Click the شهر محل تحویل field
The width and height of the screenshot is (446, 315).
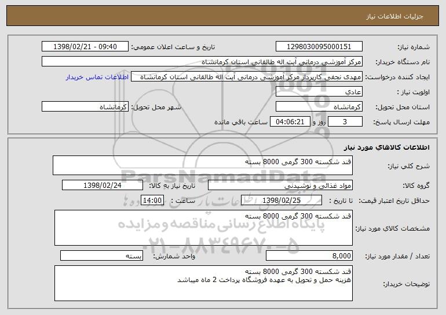point(85,107)
